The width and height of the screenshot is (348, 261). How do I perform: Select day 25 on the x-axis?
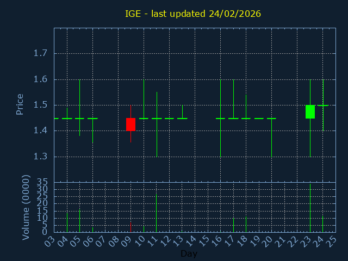[331, 241]
